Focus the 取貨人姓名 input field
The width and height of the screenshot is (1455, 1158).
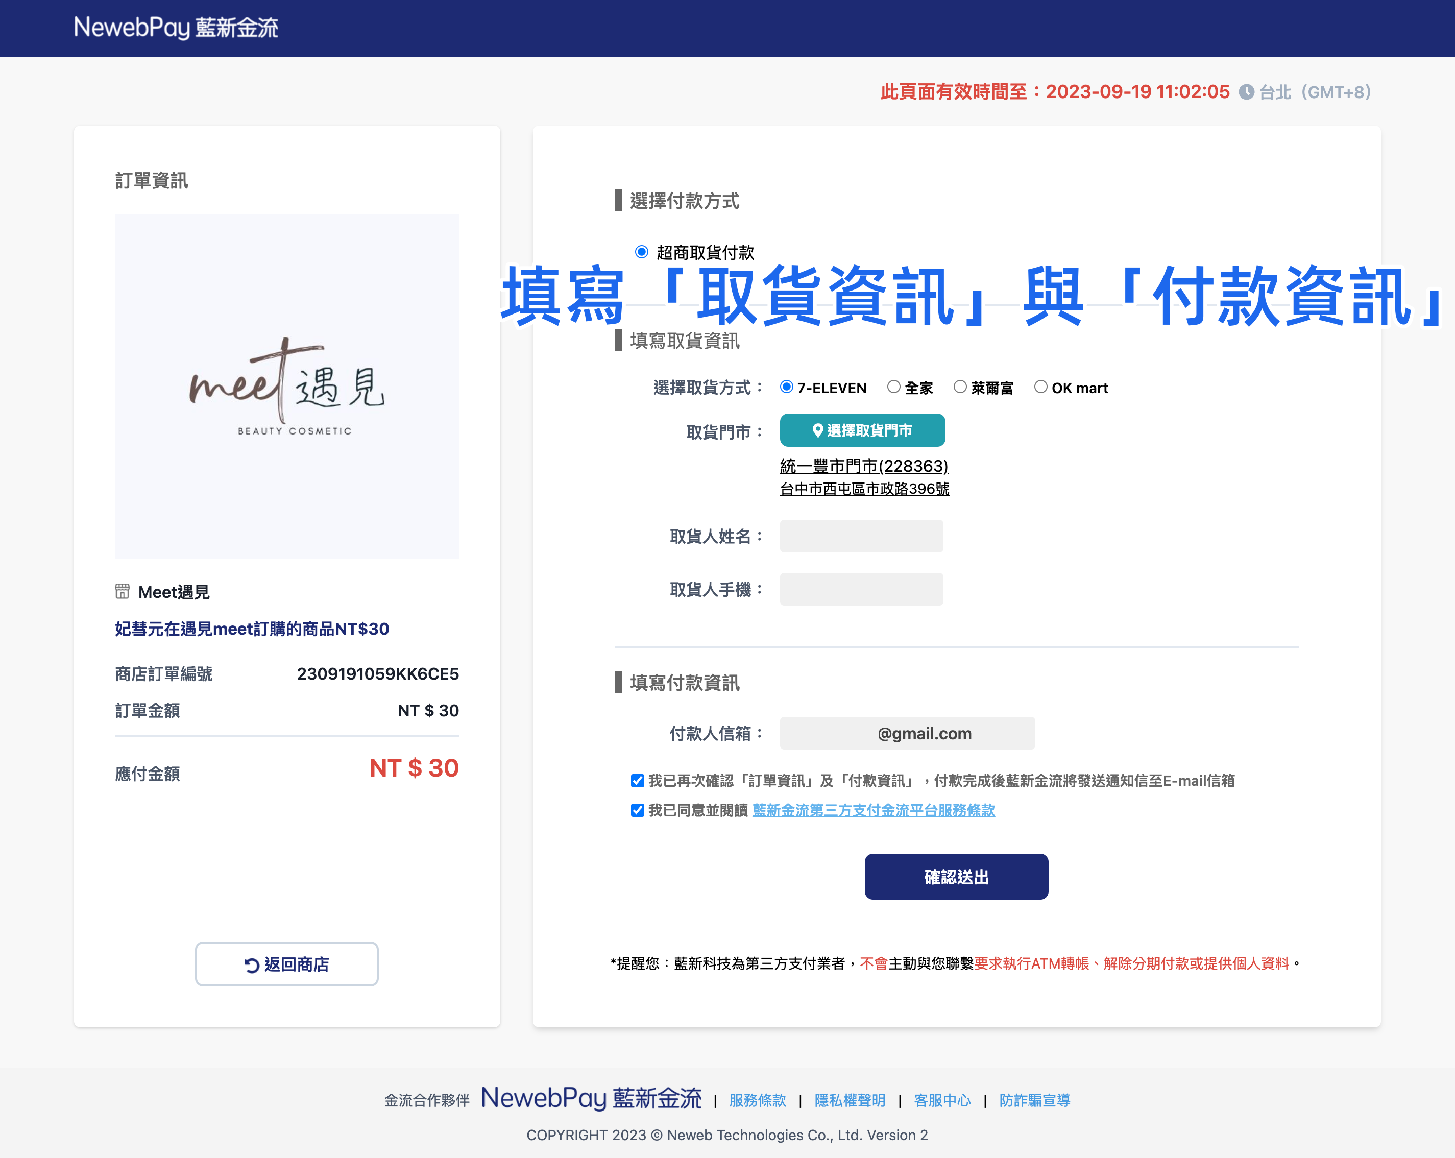click(x=862, y=536)
